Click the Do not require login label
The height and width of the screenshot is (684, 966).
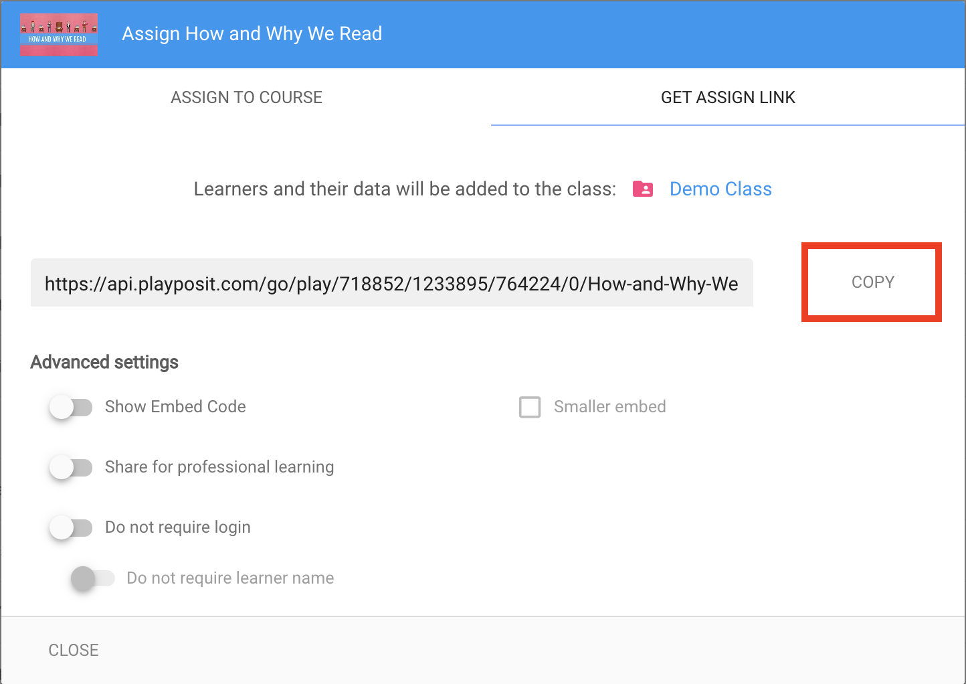click(177, 527)
